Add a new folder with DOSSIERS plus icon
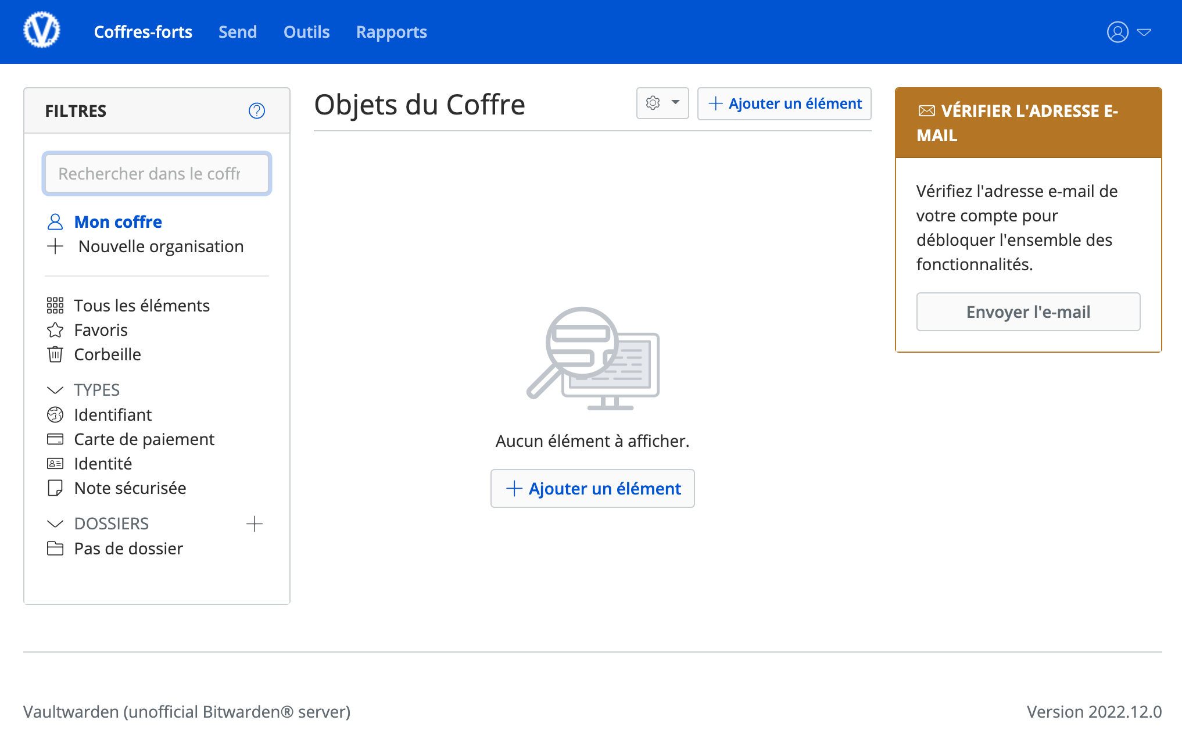This screenshot has width=1182, height=738. tap(255, 524)
